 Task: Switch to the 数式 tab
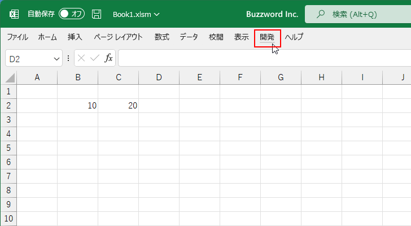pos(161,37)
